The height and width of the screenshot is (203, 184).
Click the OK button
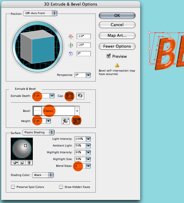117,16
